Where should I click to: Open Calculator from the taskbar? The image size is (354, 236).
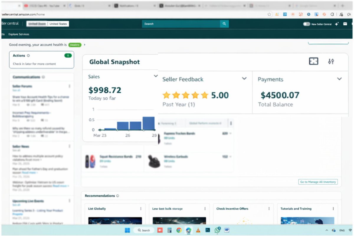(169, 230)
